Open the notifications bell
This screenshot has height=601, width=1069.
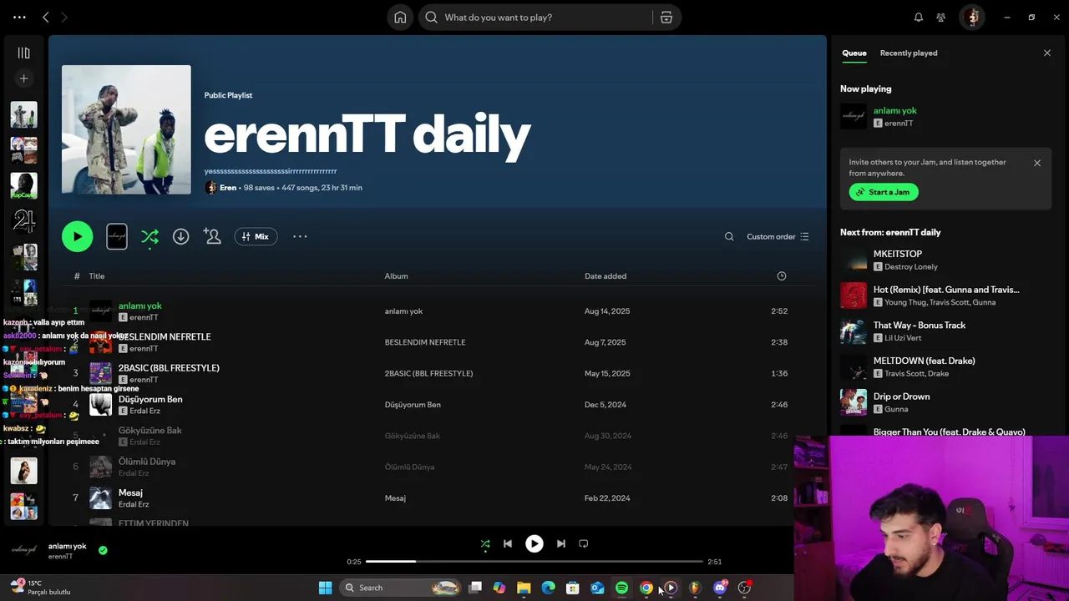click(x=919, y=18)
